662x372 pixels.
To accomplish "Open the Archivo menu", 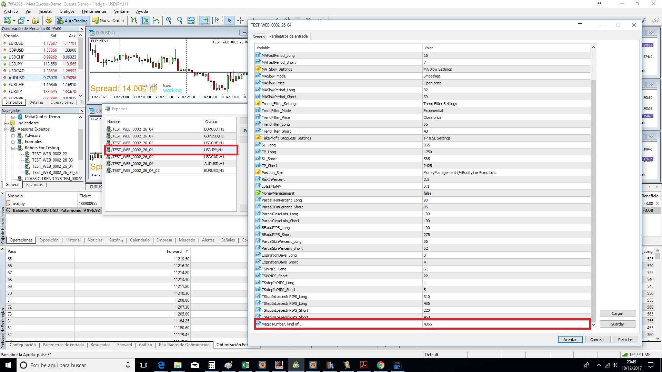I will [x=11, y=11].
